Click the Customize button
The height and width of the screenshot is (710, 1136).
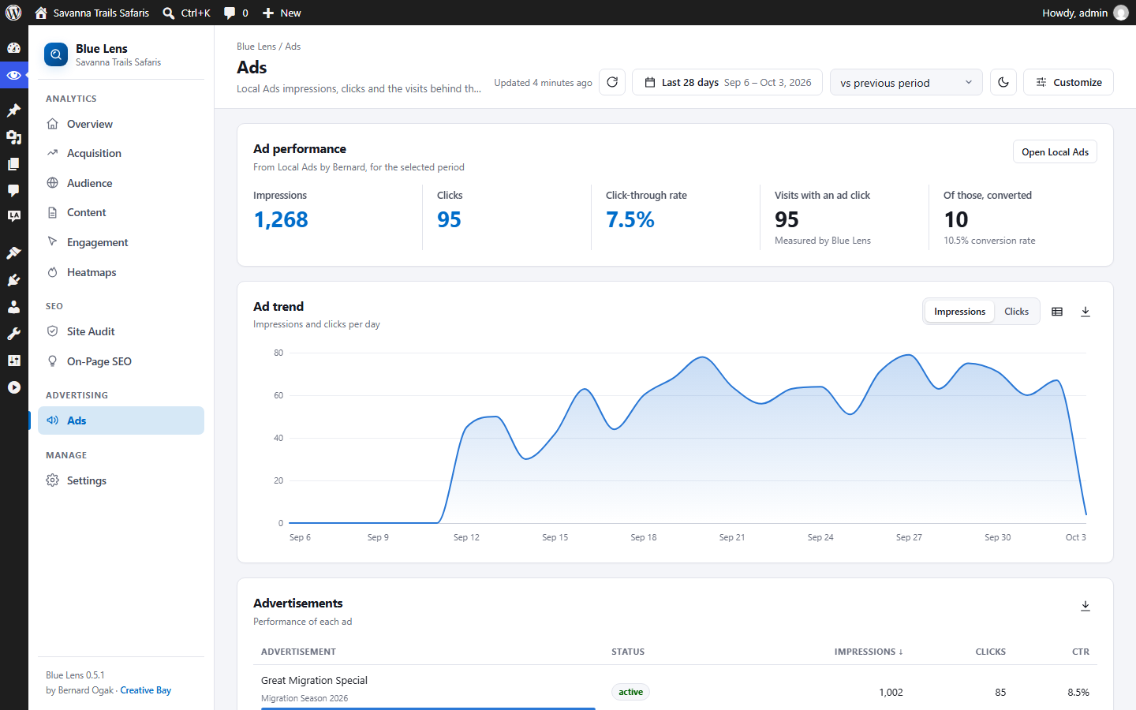[x=1068, y=82]
